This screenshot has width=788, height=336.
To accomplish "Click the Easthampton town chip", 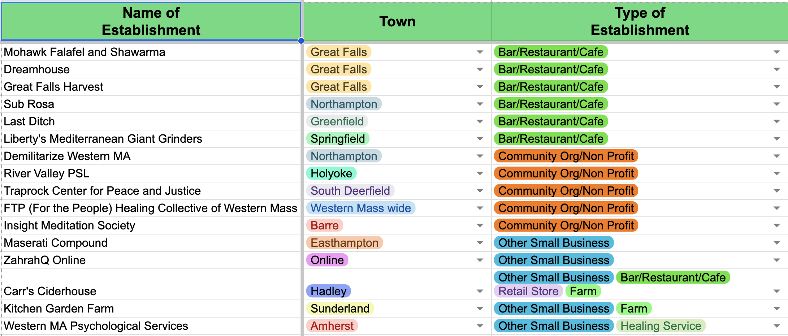I will [x=345, y=243].
